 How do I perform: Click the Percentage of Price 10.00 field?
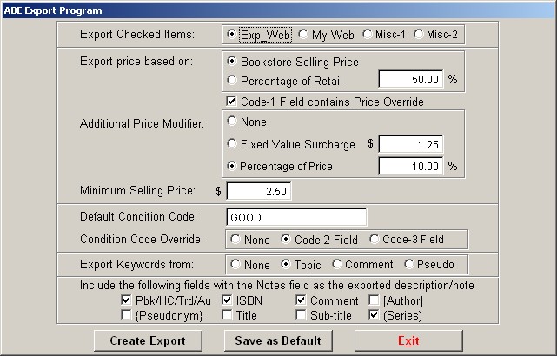pos(411,166)
